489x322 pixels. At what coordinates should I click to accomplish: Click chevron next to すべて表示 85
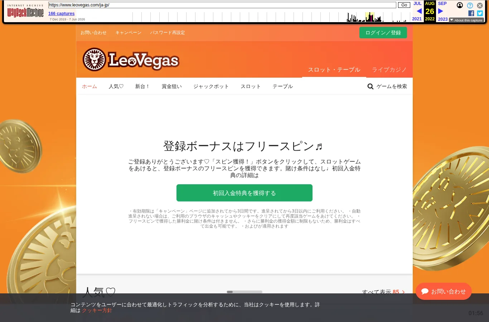tap(403, 292)
